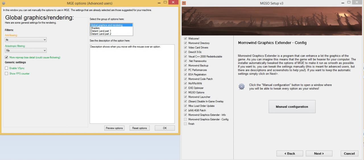Toggle More mipmap bias detail checkbox
Viewport: 364px width, 160px height.
(7, 57)
